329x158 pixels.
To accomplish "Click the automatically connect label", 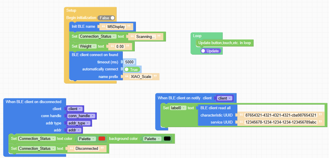I will click(100, 69).
